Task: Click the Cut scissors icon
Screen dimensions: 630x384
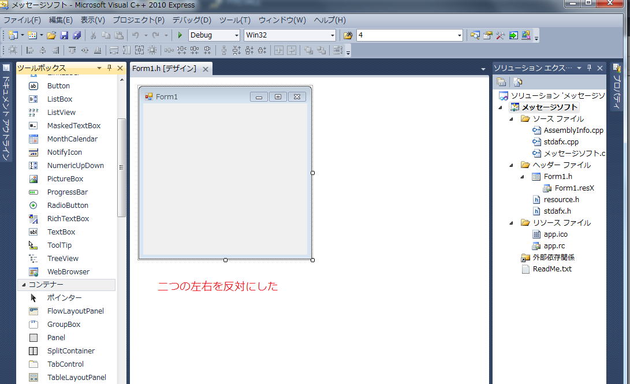Action: coord(93,35)
